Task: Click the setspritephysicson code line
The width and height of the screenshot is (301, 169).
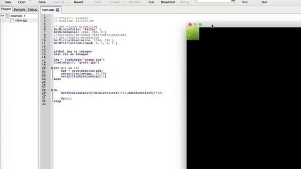Action: [84, 76]
